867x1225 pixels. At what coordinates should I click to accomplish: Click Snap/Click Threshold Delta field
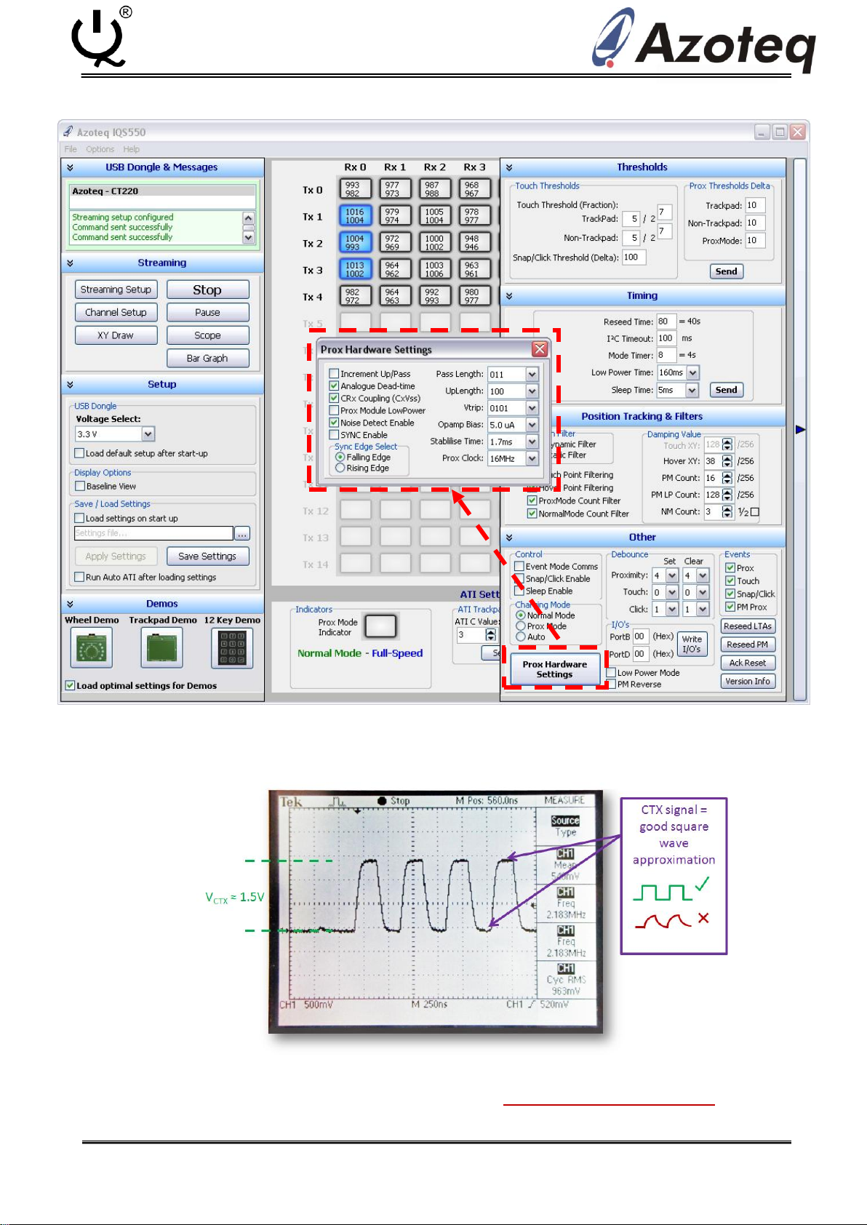coord(634,258)
